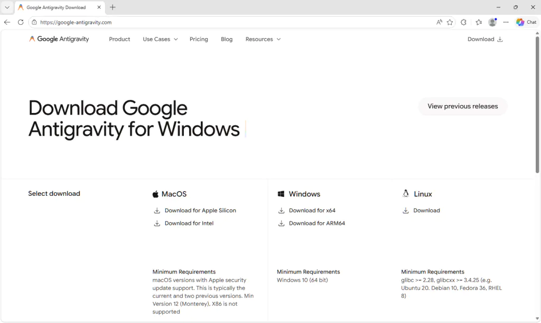This screenshot has height=323, width=541.
Task: Click the Read aloud icon in address bar
Action: [x=439, y=22]
